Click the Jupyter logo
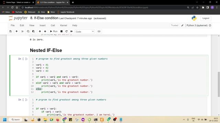220x123 pixels. pyautogui.click(x=18, y=18)
